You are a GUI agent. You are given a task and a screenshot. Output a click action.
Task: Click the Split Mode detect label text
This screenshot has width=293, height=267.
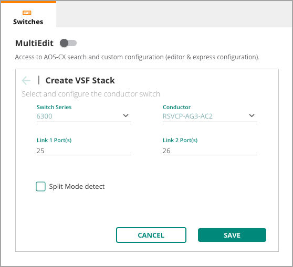[77, 186]
